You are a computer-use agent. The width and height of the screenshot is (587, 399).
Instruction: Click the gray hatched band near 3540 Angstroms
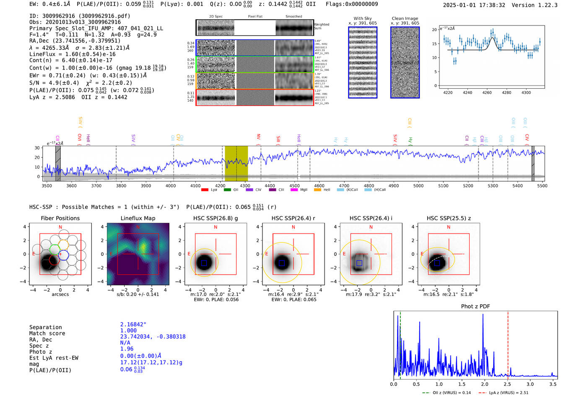[58, 164]
